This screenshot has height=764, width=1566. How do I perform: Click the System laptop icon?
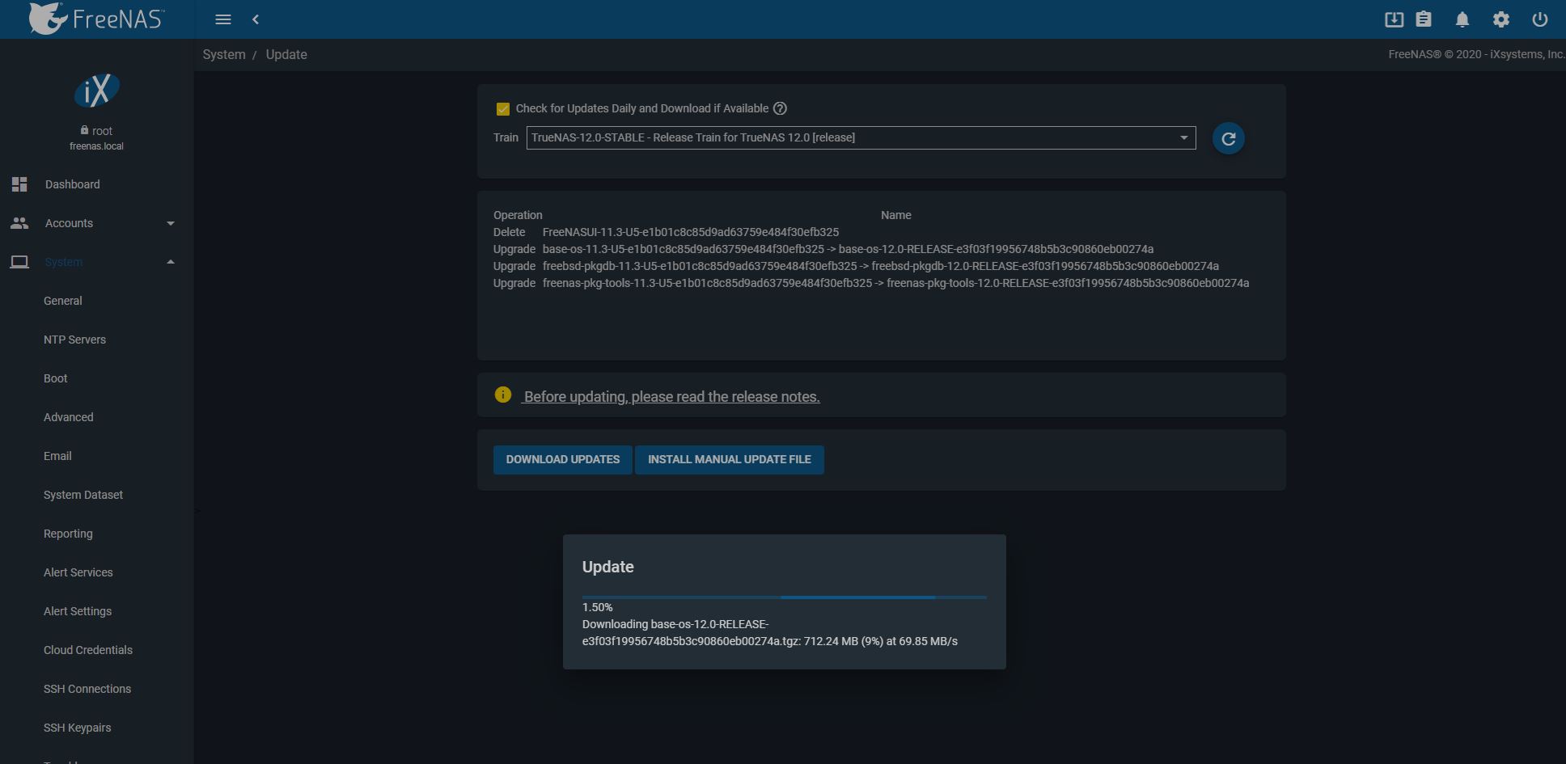pos(19,262)
